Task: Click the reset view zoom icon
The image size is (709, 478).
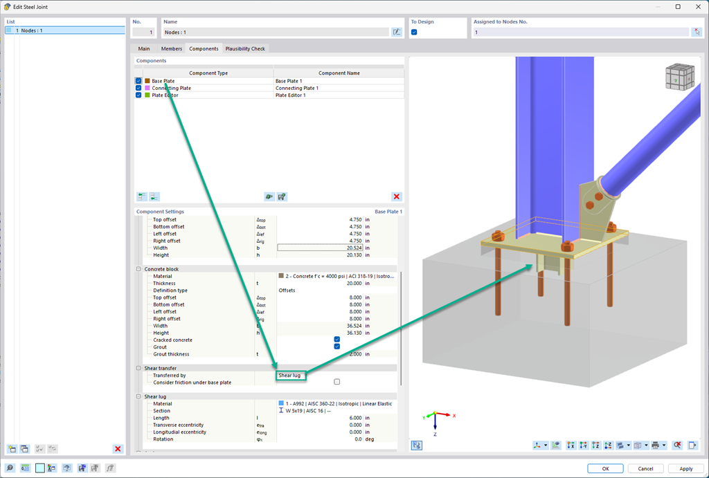Action: click(677, 445)
